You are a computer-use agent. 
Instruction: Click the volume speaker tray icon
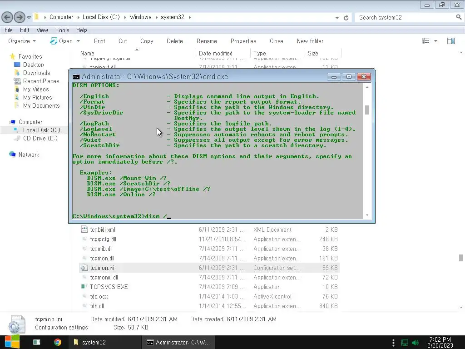click(415, 343)
